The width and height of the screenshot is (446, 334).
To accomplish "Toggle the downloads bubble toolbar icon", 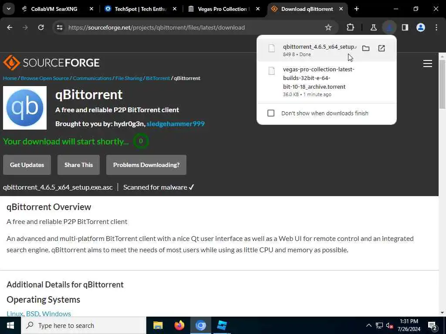I will [x=389, y=27].
